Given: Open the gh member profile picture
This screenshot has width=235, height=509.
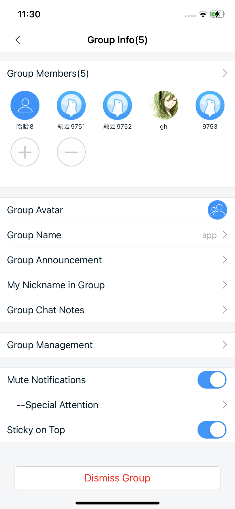Looking at the screenshot, I should pyautogui.click(x=164, y=105).
